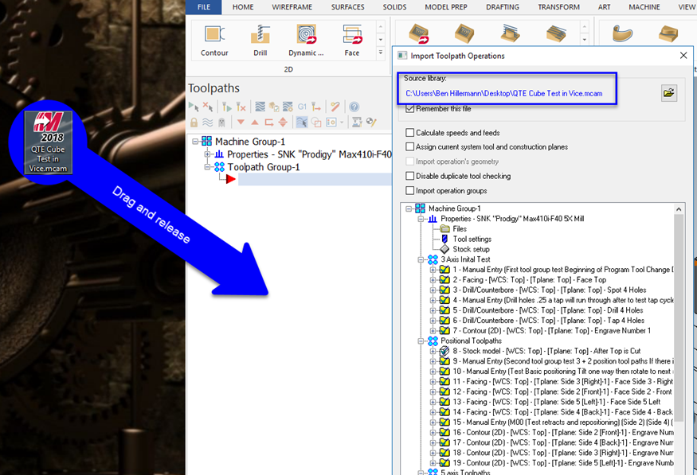Viewport: 697px width, 475px height.
Task: Select the Face toolpath icon
Action: pos(351,41)
